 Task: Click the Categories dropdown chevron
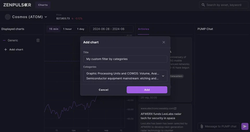(x=163, y=76)
